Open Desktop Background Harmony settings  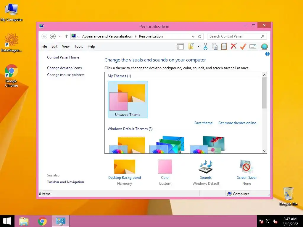pyautogui.click(x=125, y=172)
